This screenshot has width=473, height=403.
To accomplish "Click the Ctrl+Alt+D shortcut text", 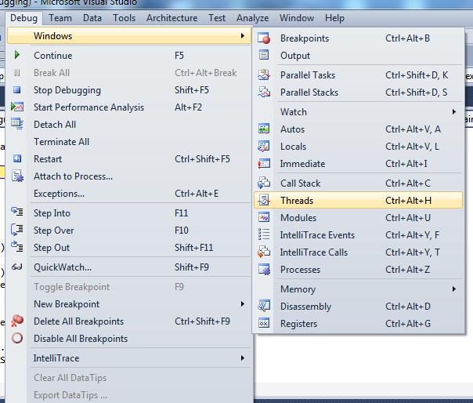I will 408,307.
